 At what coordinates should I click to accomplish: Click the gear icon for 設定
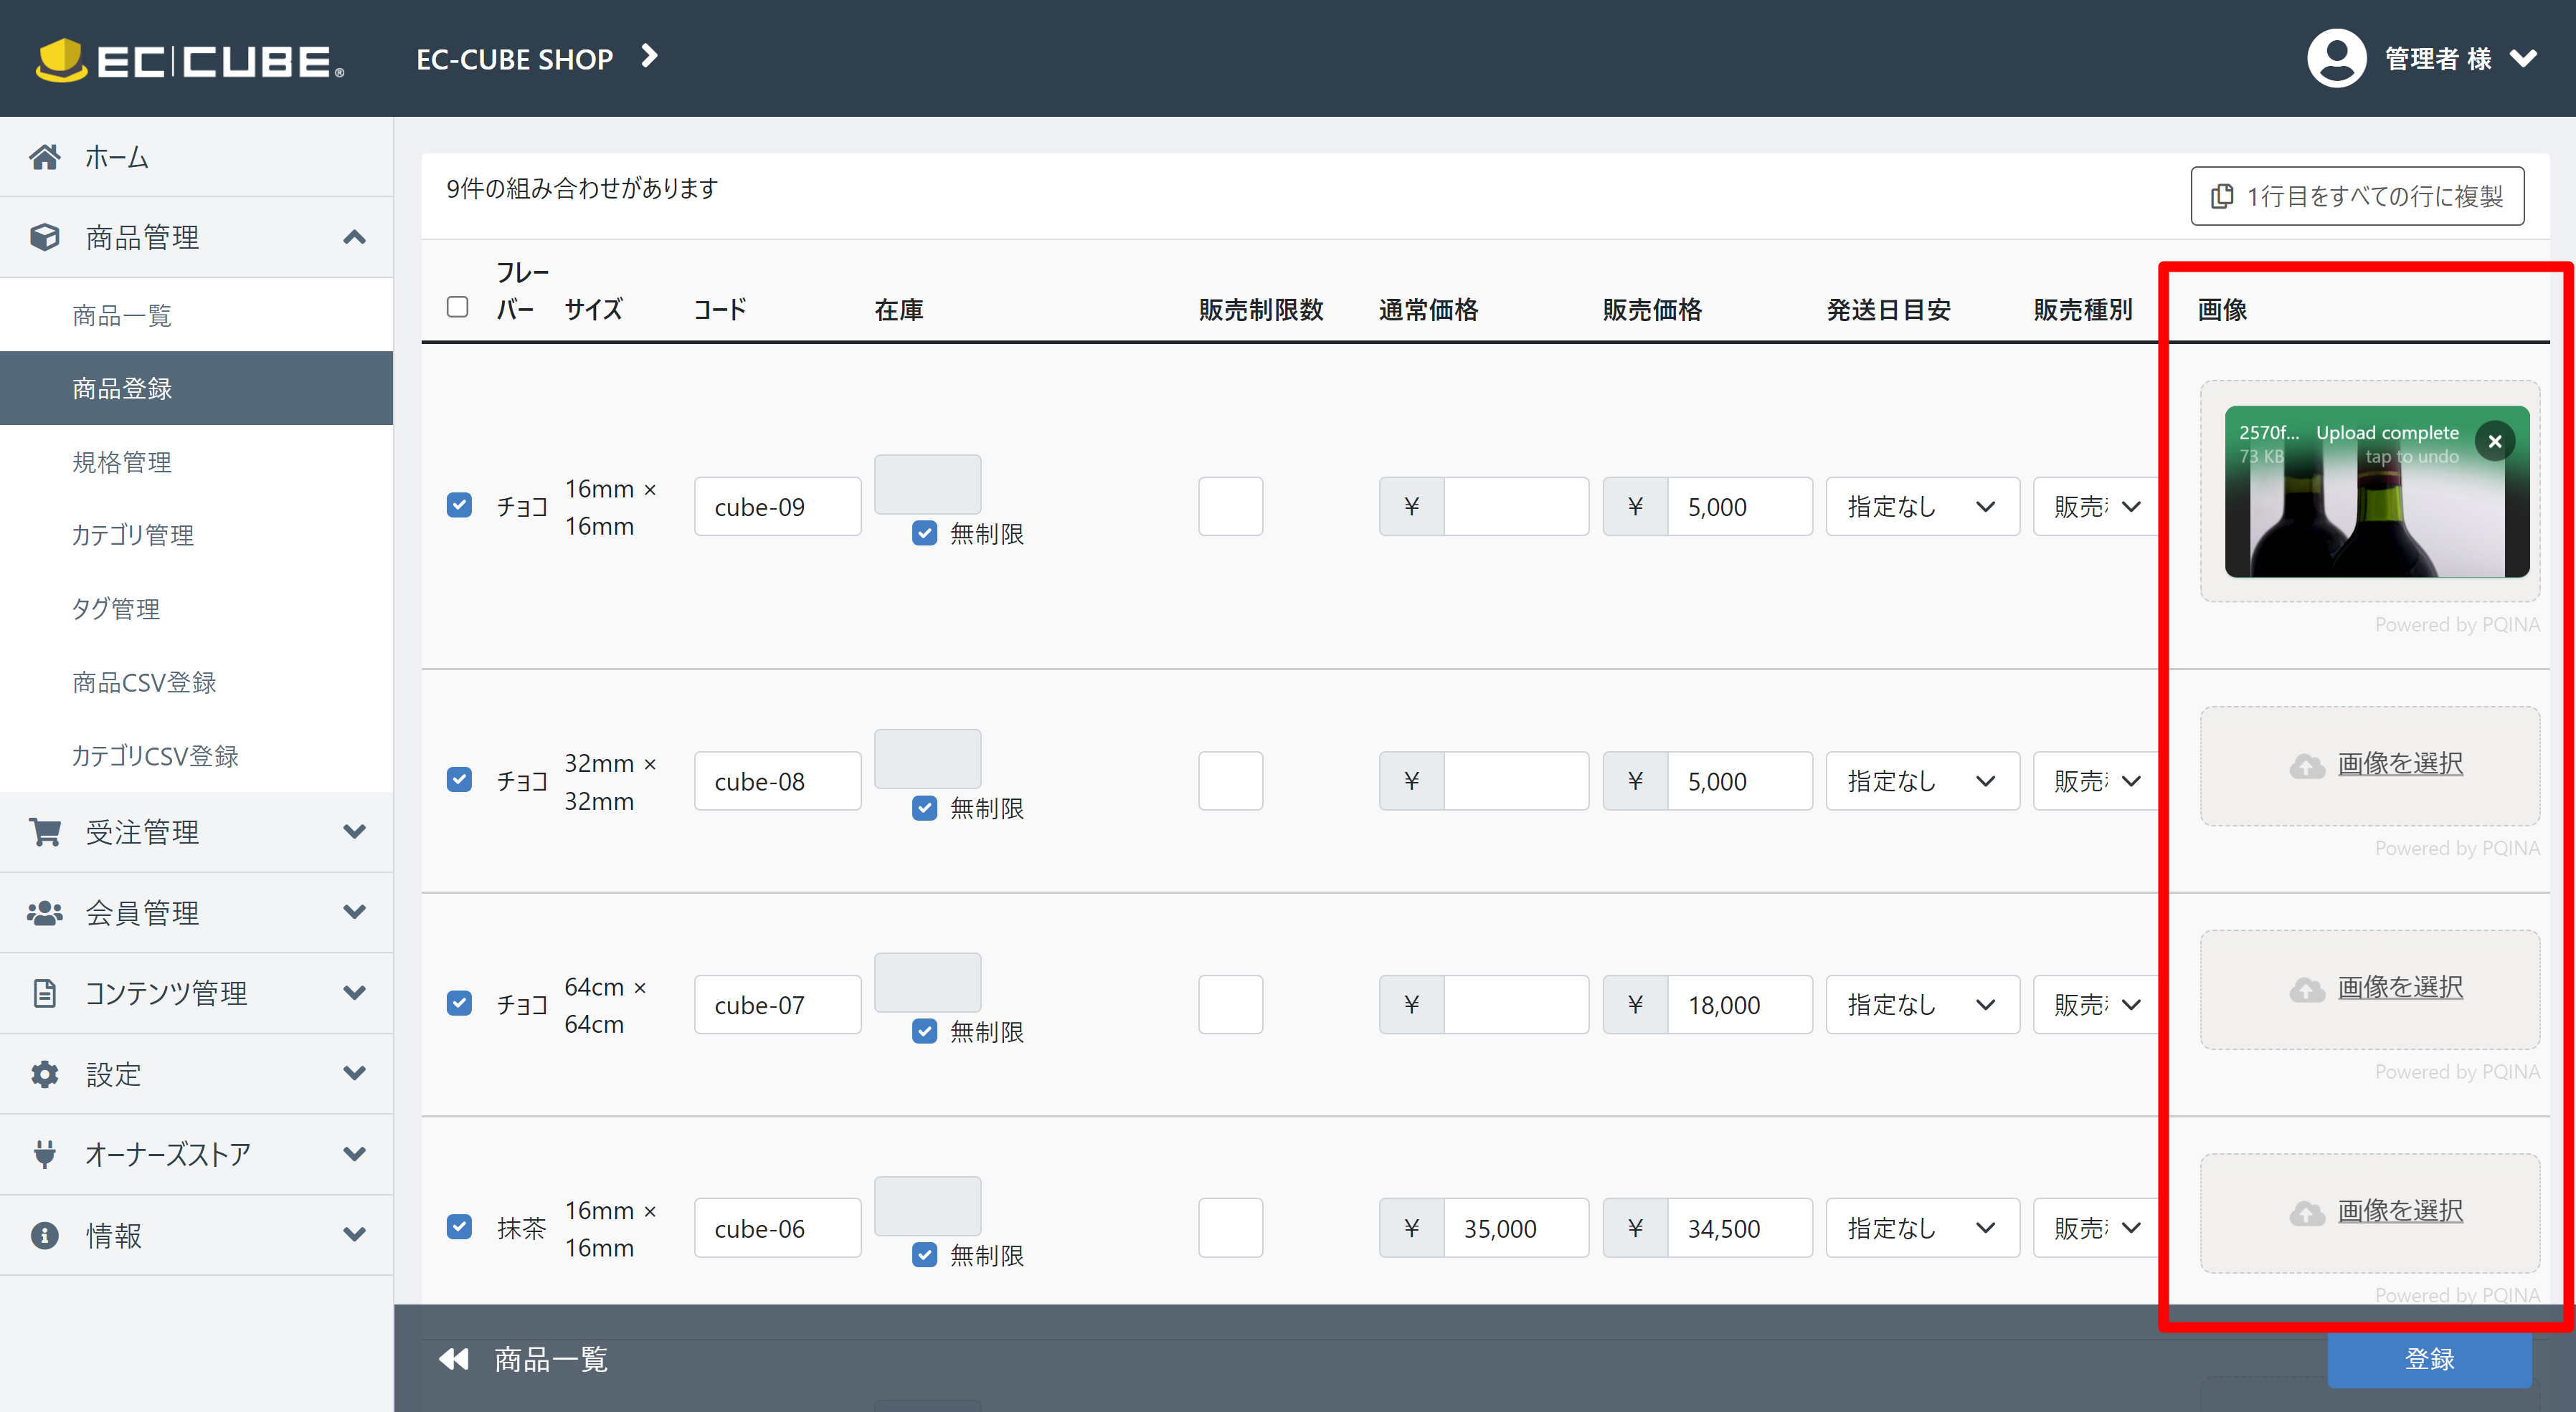45,1073
